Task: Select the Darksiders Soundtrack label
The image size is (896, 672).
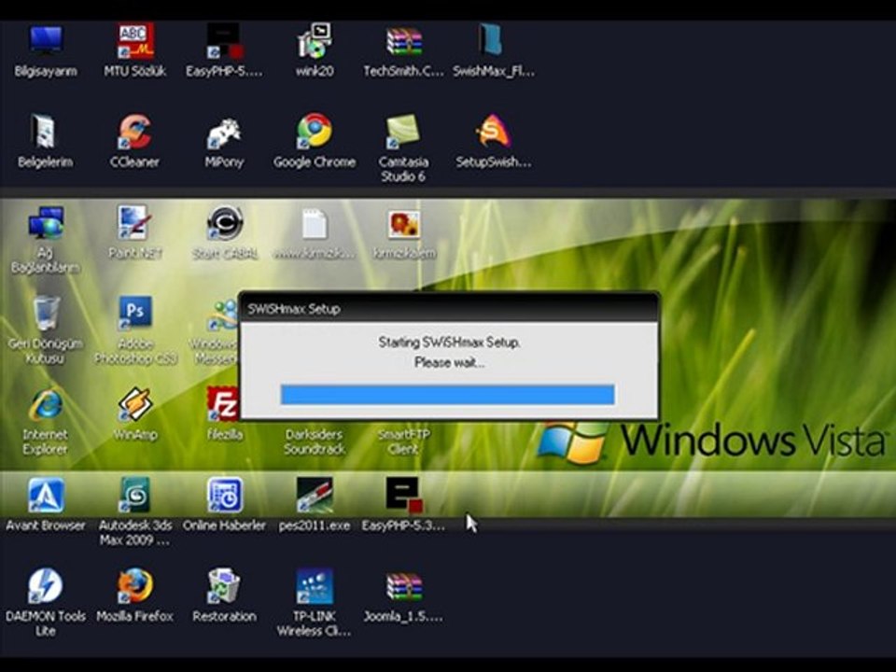Action: coord(315,441)
